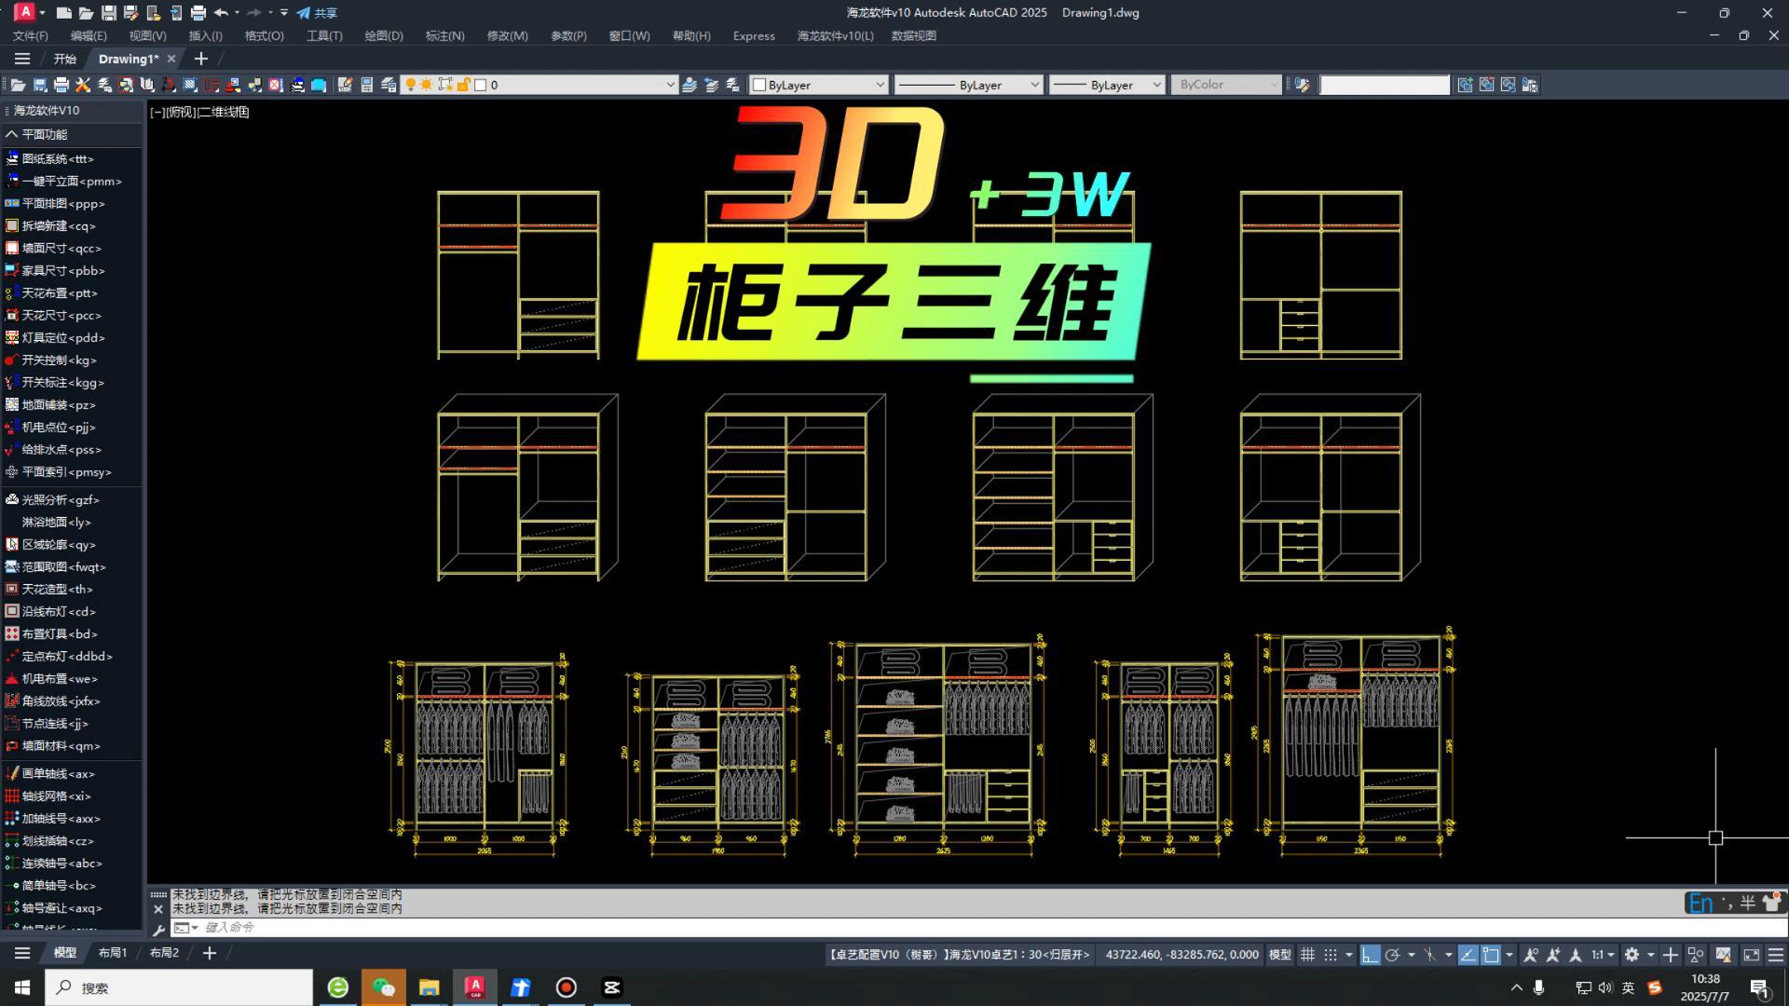Viewport: 1789px width, 1006px height.
Task: Expand the layer 0 dropdown list
Action: [670, 85]
